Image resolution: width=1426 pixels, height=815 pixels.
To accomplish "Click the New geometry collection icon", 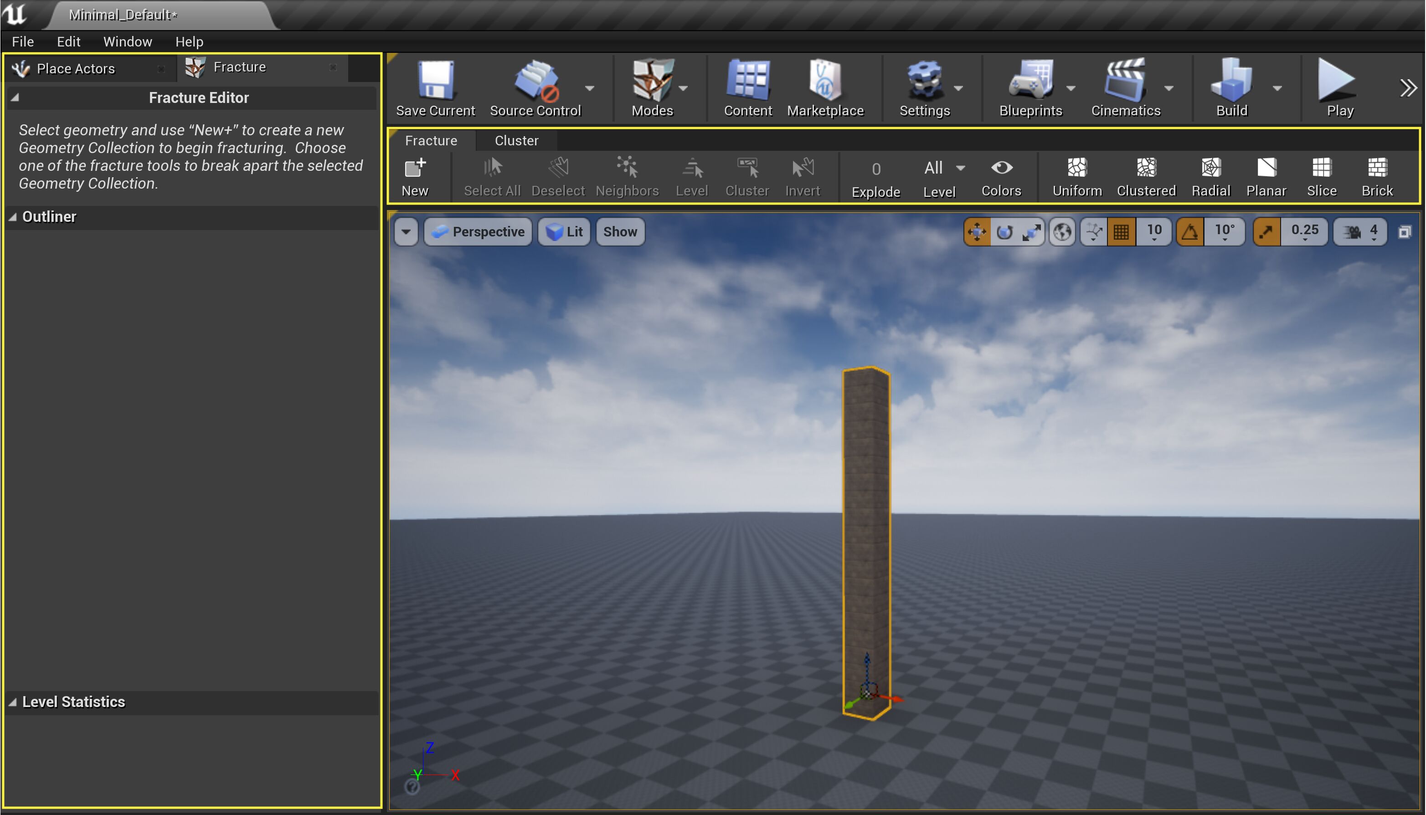I will (x=415, y=168).
